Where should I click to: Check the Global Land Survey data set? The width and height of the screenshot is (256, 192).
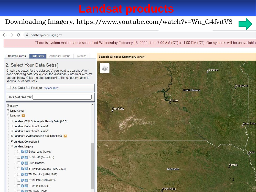point(18,152)
